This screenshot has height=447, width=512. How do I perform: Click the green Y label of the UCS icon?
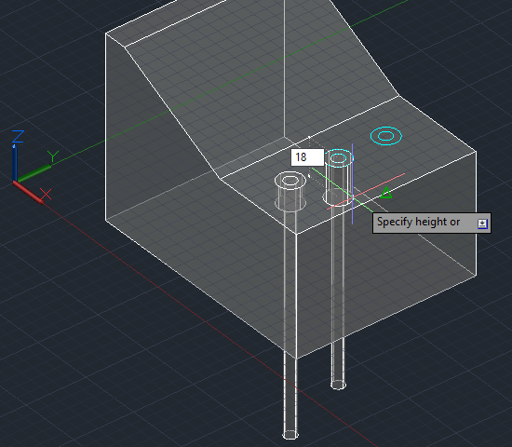coord(52,156)
